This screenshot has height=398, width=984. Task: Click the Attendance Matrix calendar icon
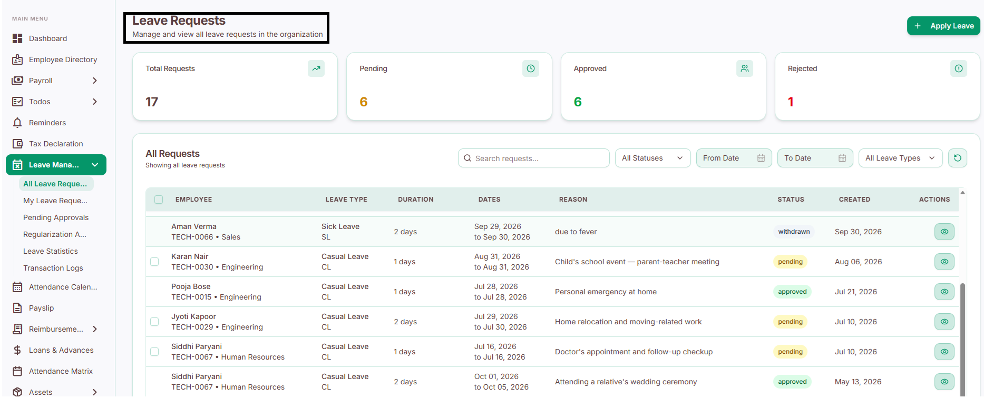[x=17, y=371]
